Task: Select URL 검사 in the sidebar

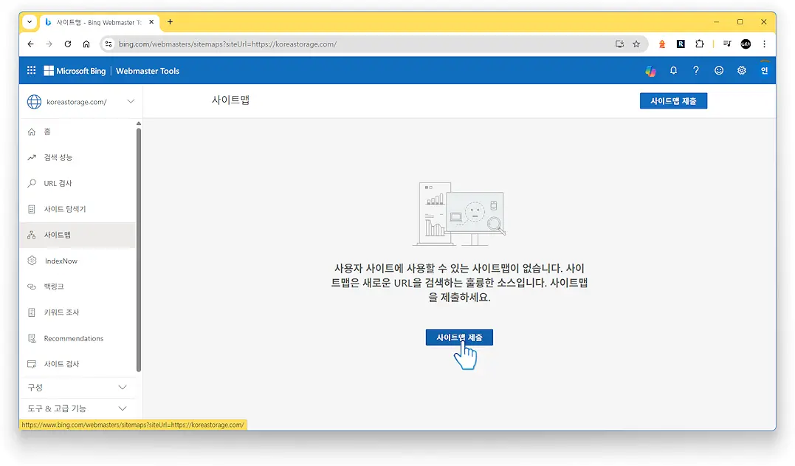Action: (x=58, y=183)
